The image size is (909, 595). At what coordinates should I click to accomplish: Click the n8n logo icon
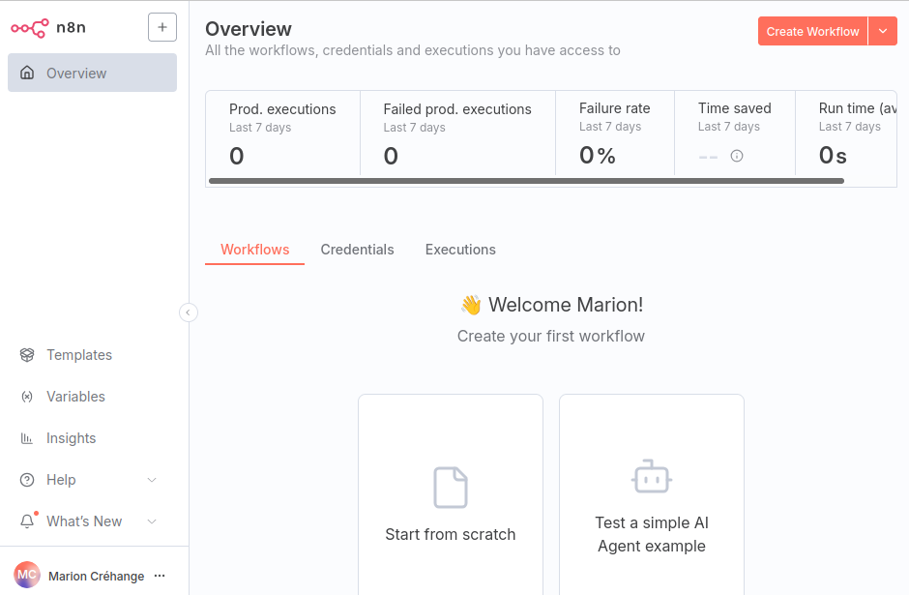[x=29, y=27]
